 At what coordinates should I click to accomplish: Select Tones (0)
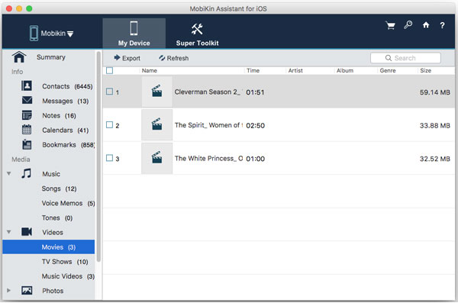pos(57,218)
